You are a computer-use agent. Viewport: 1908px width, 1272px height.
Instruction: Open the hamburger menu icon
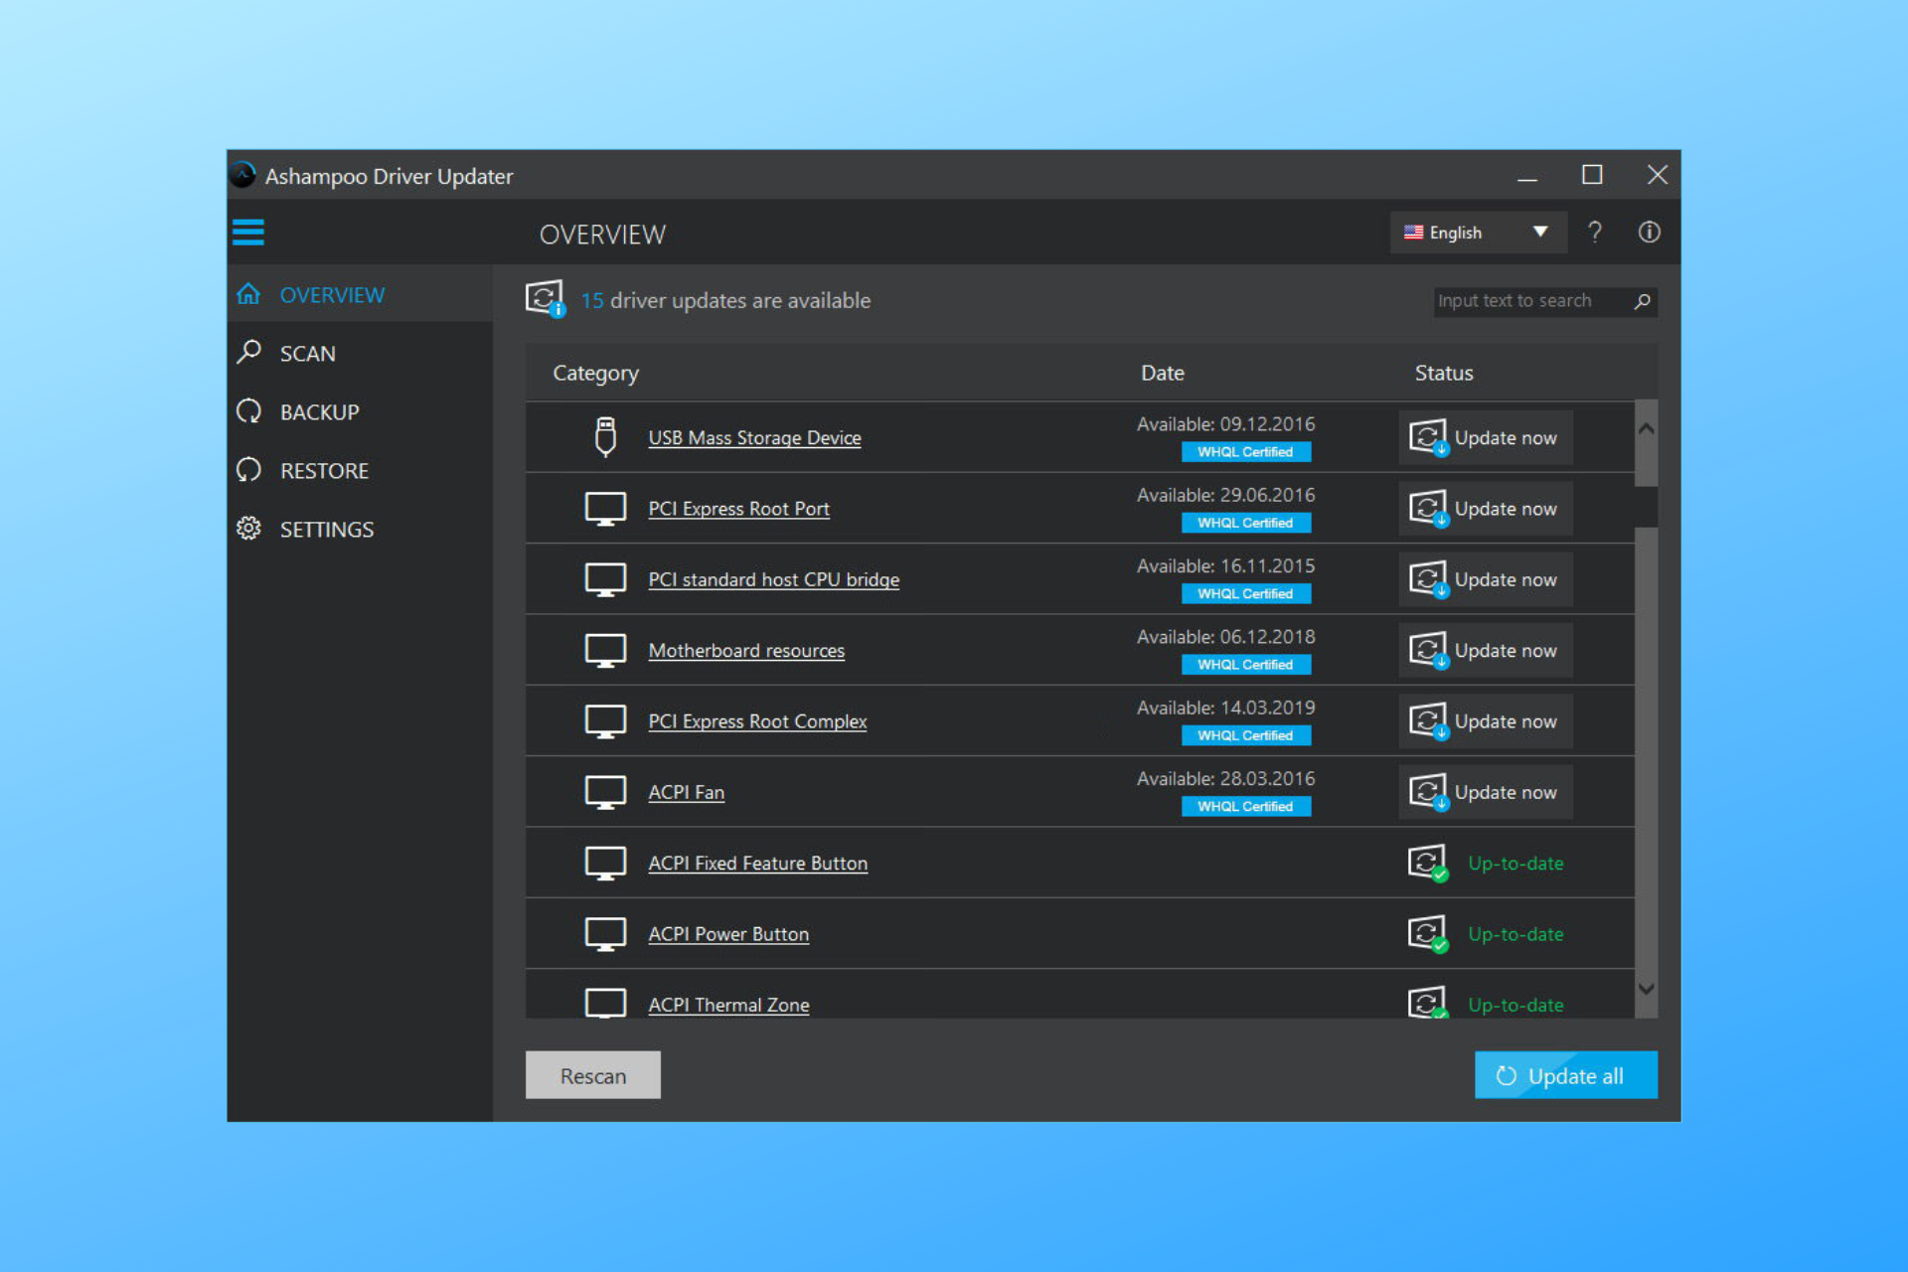tap(247, 232)
